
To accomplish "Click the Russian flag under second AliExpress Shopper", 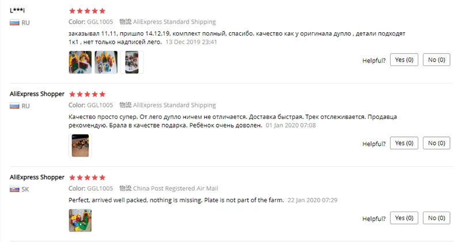I will pyautogui.click(x=14, y=106).
